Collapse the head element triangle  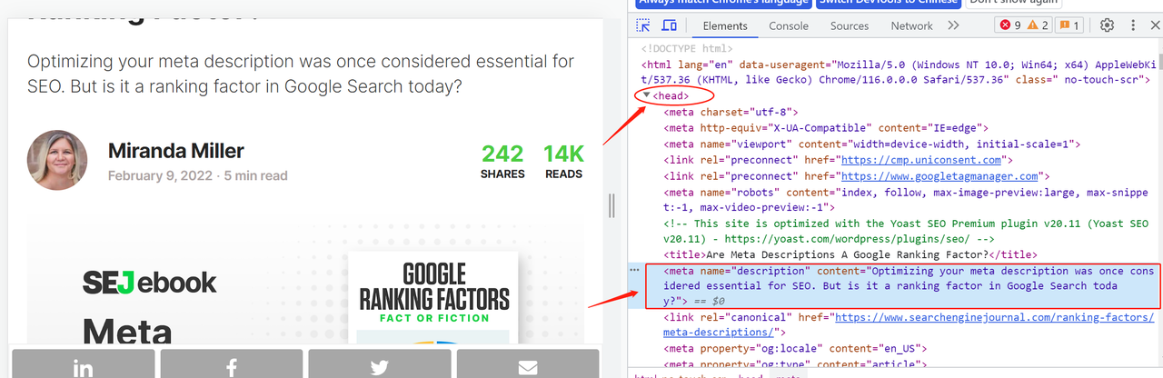(647, 95)
